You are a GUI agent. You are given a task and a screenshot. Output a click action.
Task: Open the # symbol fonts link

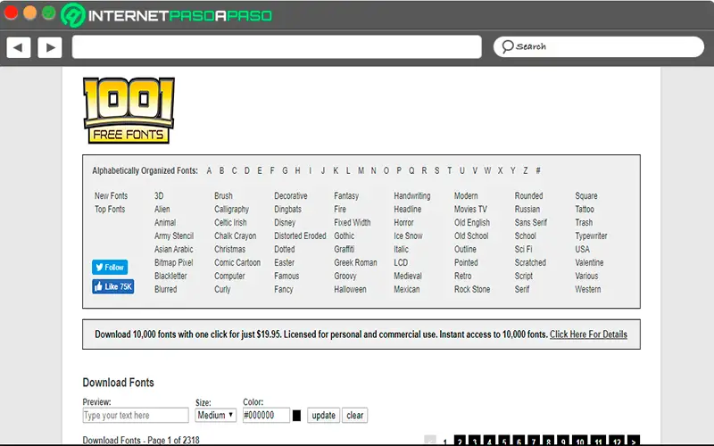pos(538,170)
